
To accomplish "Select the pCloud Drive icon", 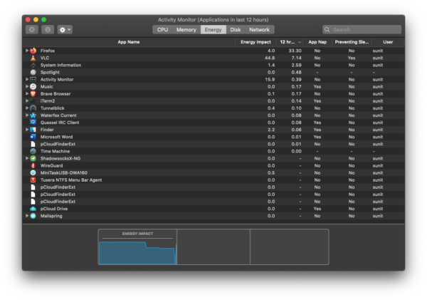I will (33, 209).
